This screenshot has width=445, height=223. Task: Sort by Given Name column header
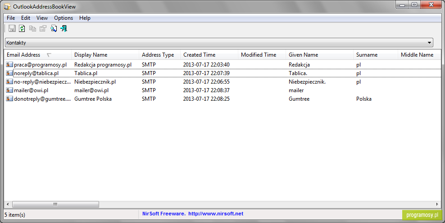(319, 55)
